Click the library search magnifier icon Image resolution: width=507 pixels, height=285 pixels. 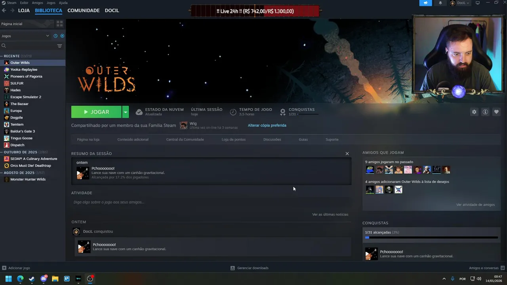(x=4, y=46)
